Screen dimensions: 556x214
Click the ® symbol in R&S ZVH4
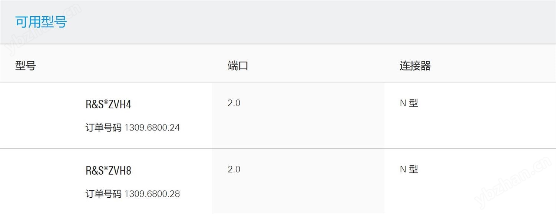coord(106,102)
